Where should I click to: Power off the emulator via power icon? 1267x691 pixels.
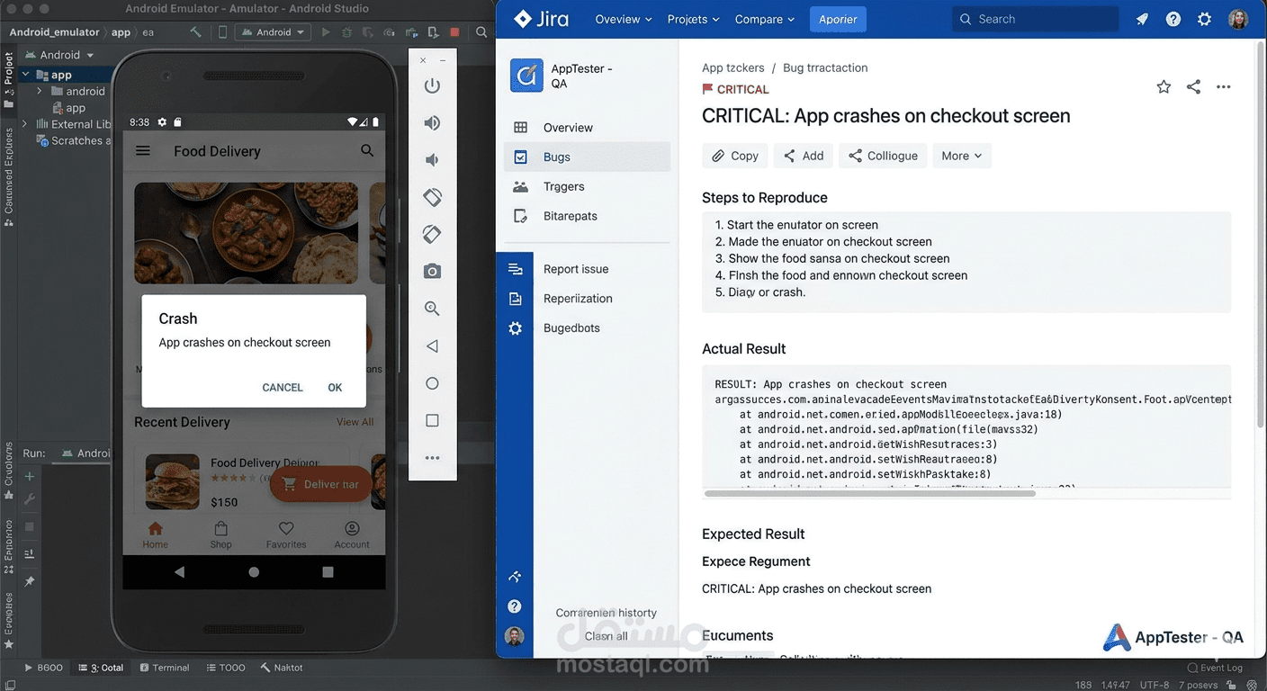point(432,85)
